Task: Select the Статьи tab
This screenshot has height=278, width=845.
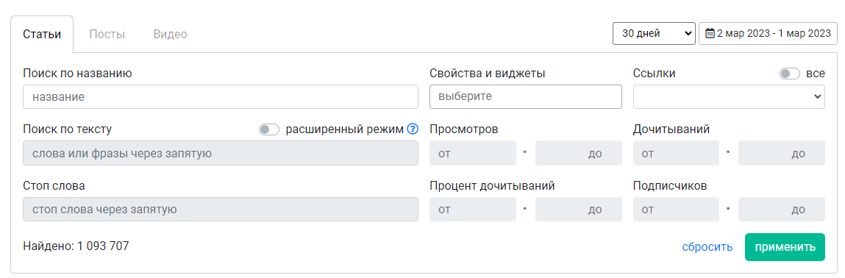Action: [42, 35]
